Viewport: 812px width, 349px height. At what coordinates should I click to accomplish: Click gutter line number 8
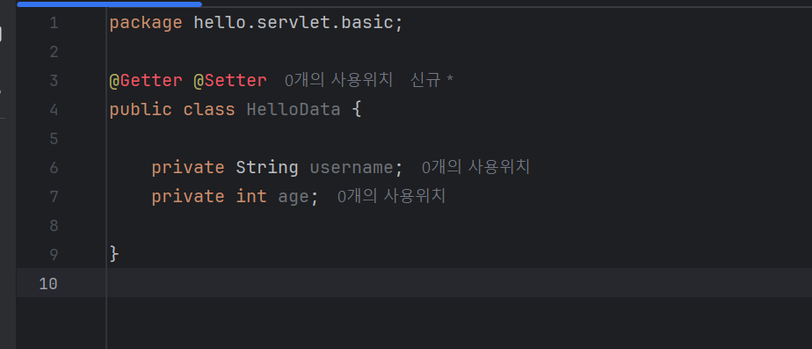[x=54, y=226]
